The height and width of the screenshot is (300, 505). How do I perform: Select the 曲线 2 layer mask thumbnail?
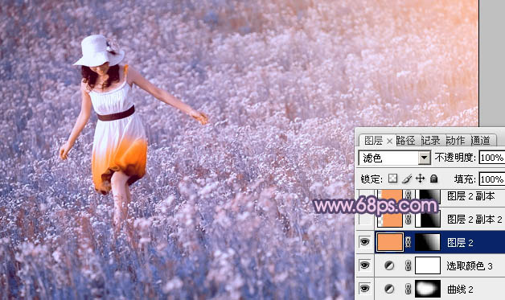pyautogui.click(x=428, y=289)
